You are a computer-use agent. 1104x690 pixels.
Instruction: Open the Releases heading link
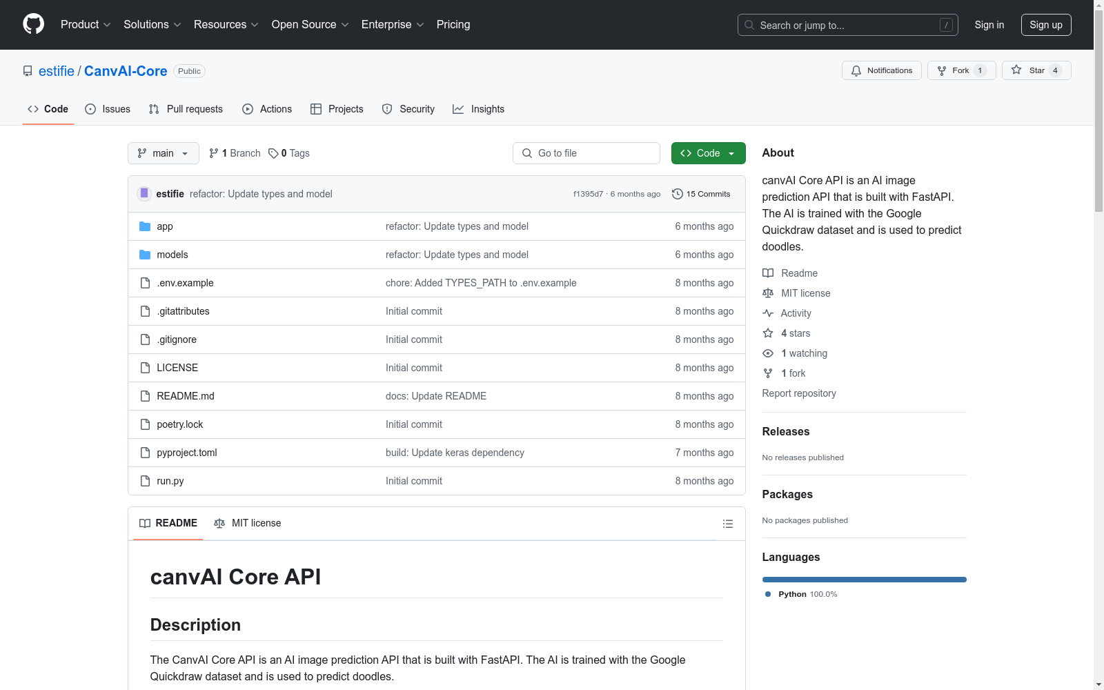(x=786, y=431)
